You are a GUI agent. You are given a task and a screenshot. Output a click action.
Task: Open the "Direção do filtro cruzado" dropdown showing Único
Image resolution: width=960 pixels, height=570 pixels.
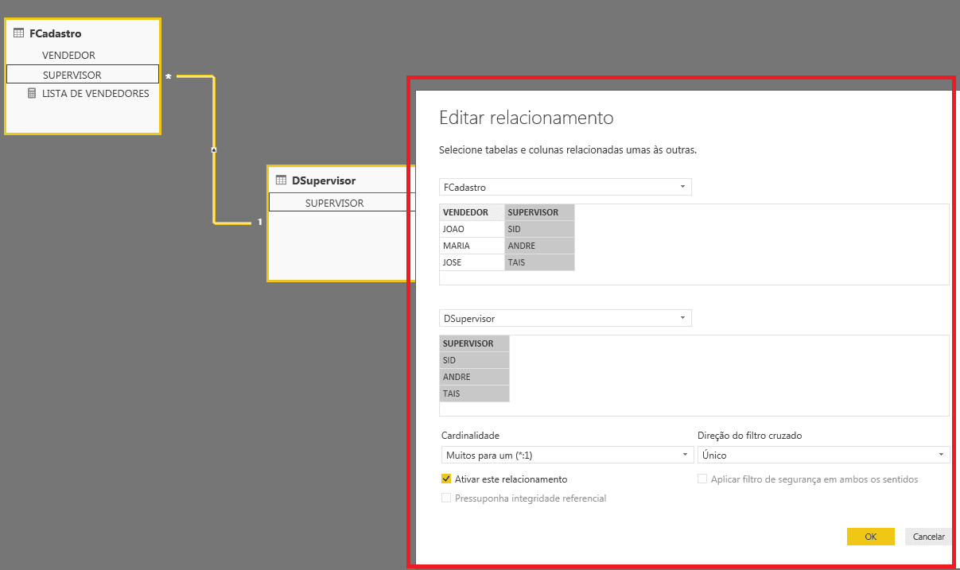[823, 455]
